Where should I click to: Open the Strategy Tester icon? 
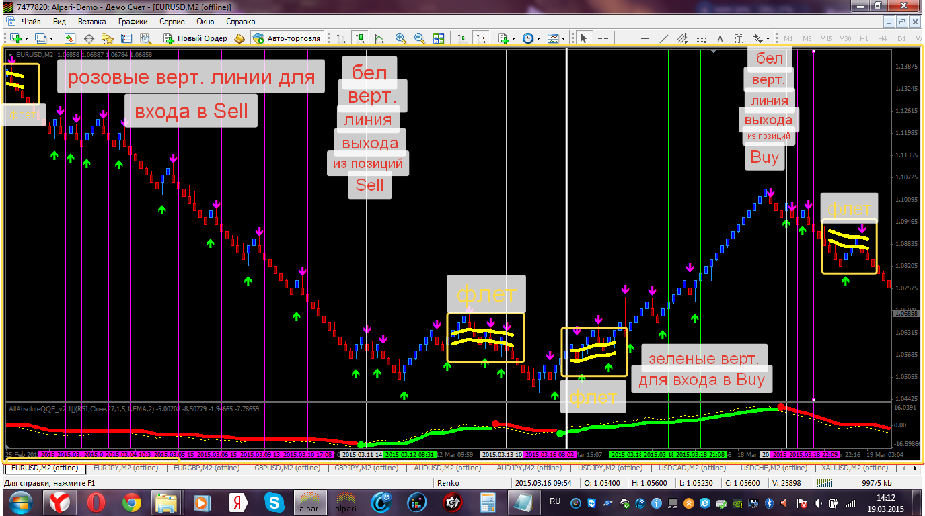[x=145, y=38]
